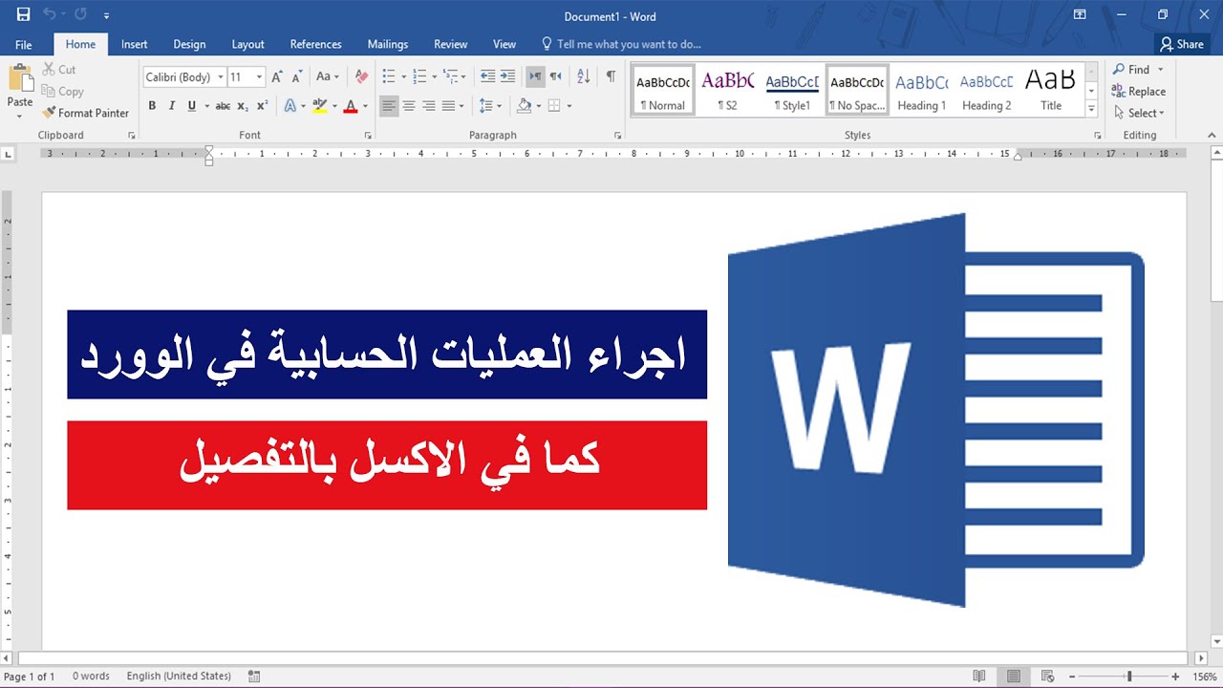1223x688 pixels.
Task: Toggle Align Left paragraph alignment
Action: pyautogui.click(x=388, y=106)
